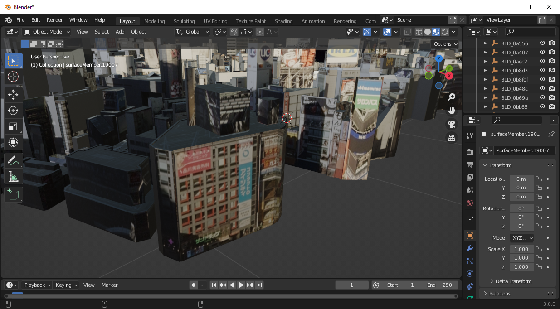Toggle proportional editing
560x309 pixels.
(x=260, y=32)
